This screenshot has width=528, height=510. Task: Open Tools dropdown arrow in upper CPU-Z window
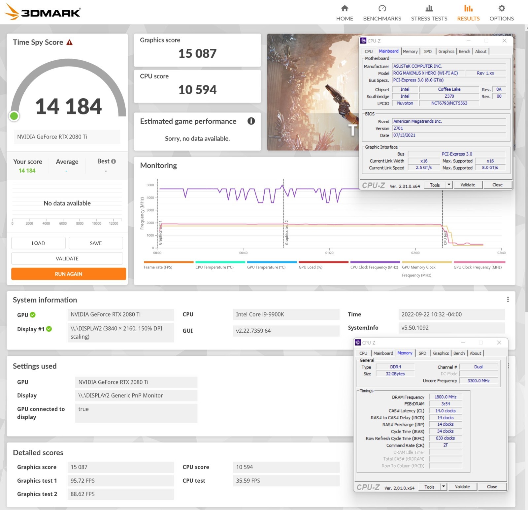point(449,185)
